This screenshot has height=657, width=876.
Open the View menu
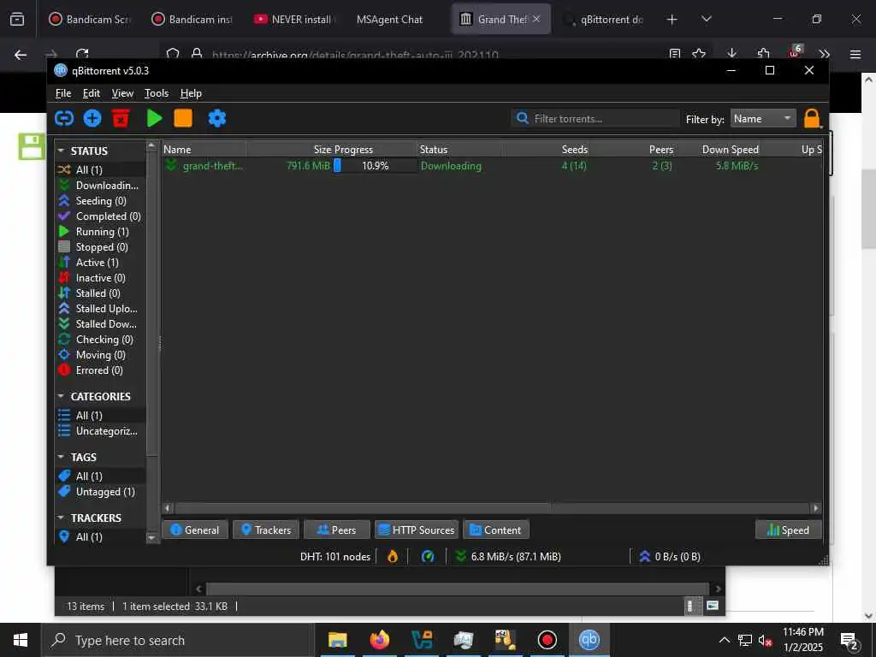pyautogui.click(x=122, y=93)
